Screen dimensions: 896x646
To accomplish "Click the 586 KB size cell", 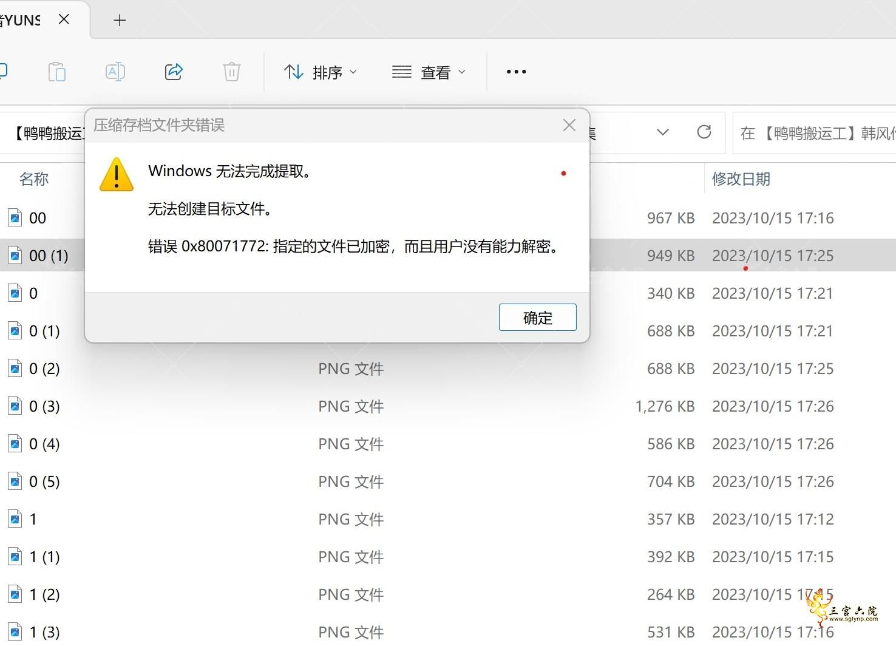I will coord(671,444).
